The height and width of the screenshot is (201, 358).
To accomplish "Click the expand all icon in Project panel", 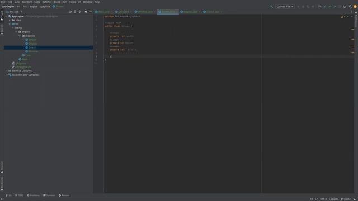I will (x=75, y=12).
